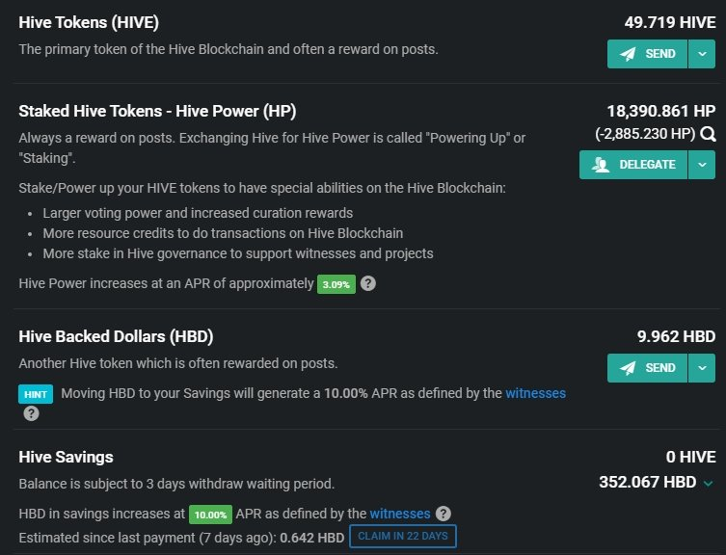Expand the HBD Send dropdown arrow
This screenshot has width=726, height=555.
[x=702, y=368]
